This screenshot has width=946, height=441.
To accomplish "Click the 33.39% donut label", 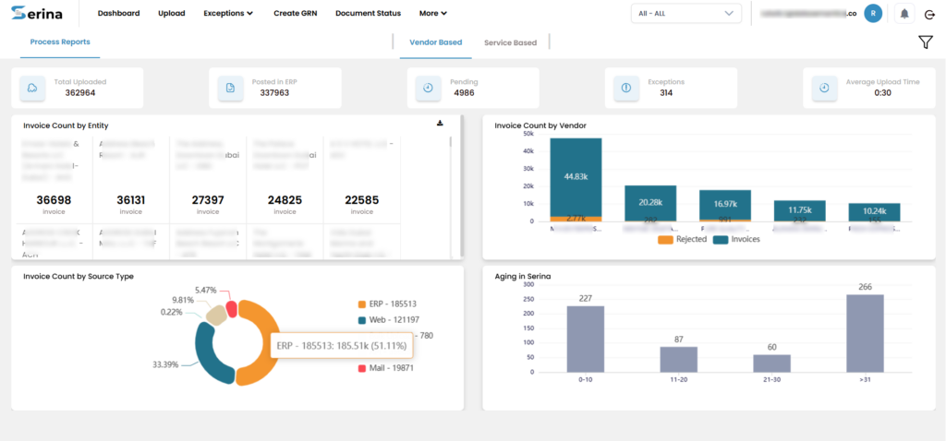I will pos(165,365).
